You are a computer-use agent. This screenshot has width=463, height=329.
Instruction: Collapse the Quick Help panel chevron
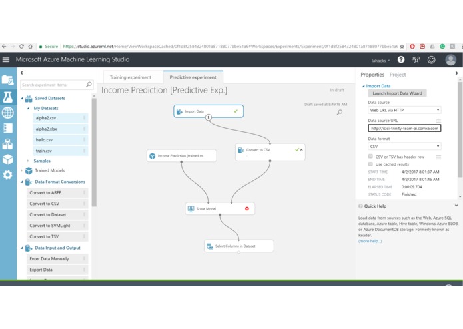[x=456, y=206]
